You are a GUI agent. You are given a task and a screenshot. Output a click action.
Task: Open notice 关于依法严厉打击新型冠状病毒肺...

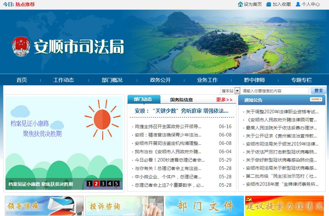[x=281, y=152]
